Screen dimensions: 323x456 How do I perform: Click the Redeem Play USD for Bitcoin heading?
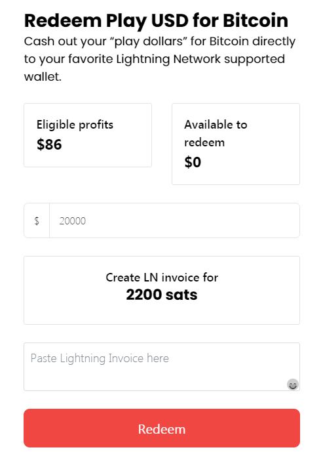point(156,20)
